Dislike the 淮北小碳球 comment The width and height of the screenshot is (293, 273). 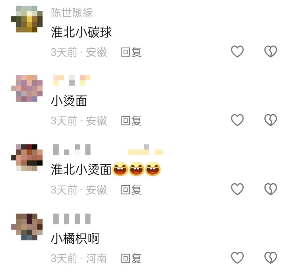[x=270, y=51]
